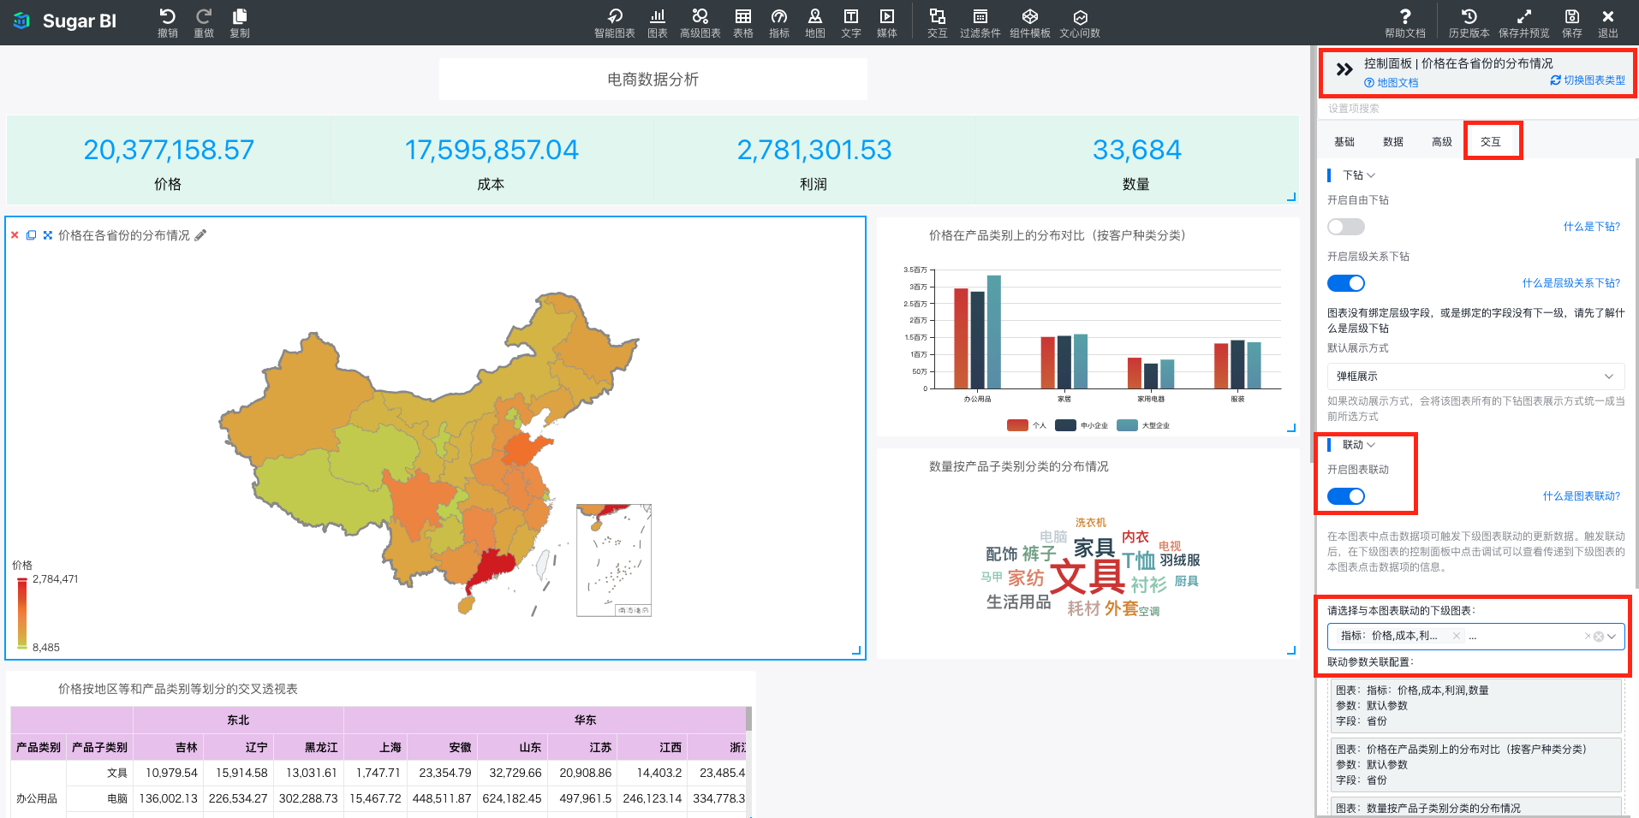Open the 文心问数 icon
Screen dimensions: 1639x818
(1080, 16)
